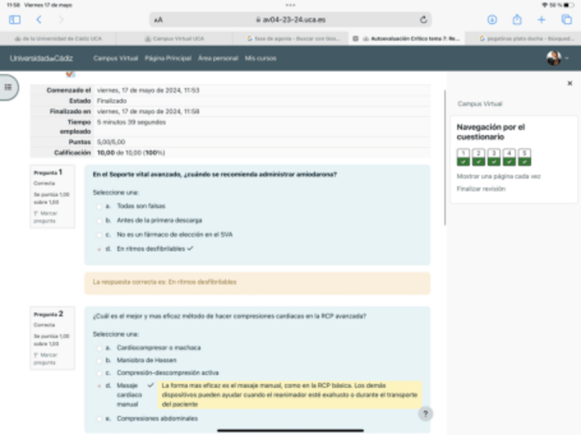Flag Pregunta 2 with Marcar pregunta
This screenshot has height=435, width=581.
(45, 359)
